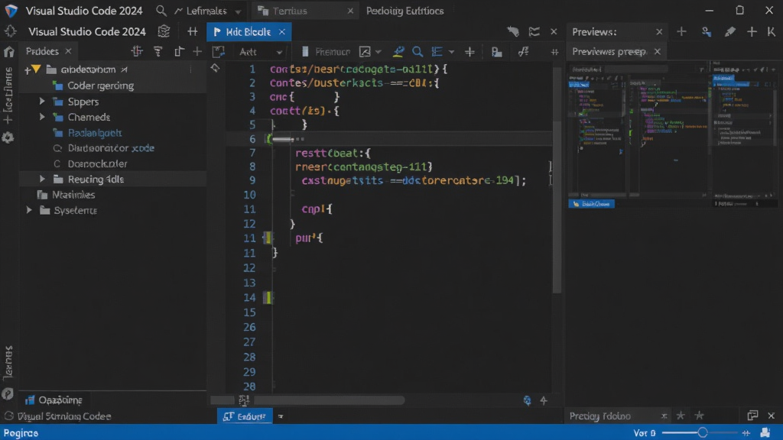Open the image icon dropdown arrow
This screenshot has height=440, width=783.
coord(378,52)
